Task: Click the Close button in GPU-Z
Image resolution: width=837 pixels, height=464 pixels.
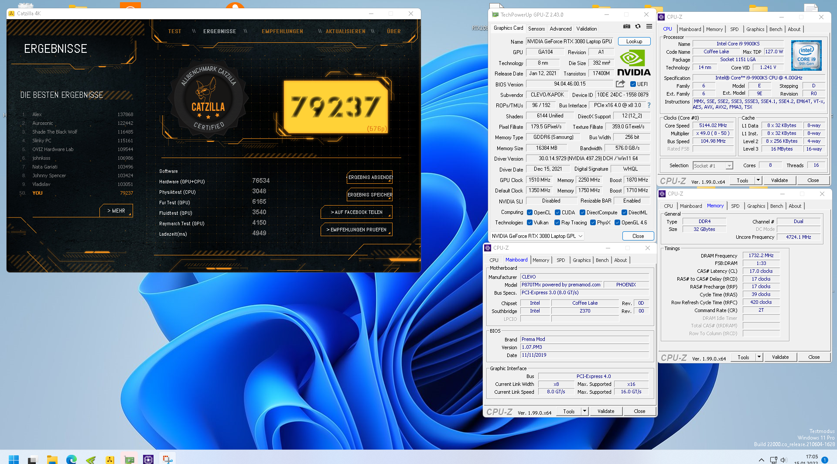Action: coord(638,236)
